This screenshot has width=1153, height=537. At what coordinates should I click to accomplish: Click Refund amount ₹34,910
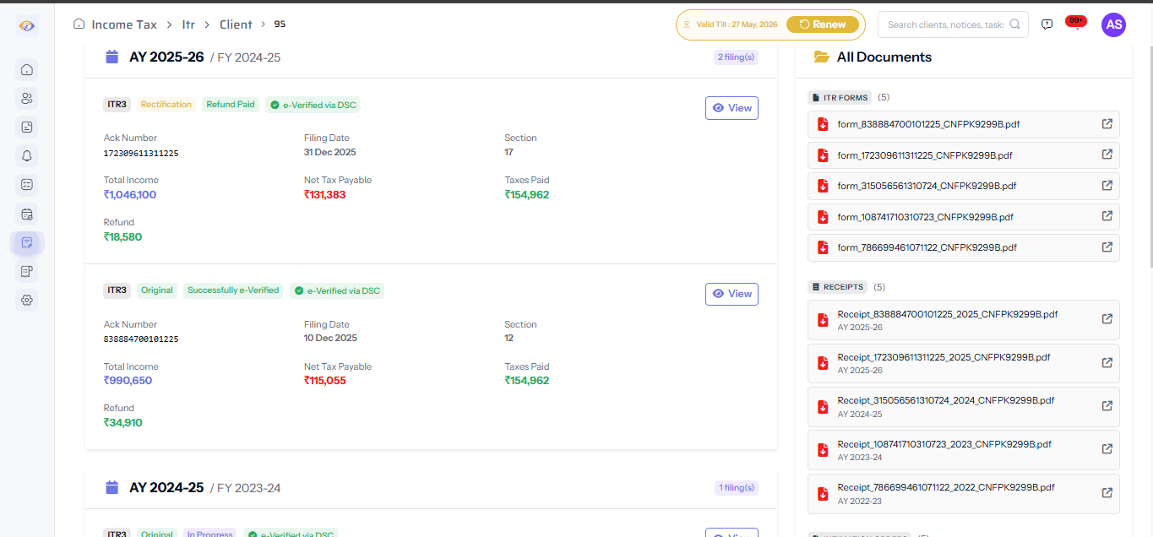click(x=123, y=422)
